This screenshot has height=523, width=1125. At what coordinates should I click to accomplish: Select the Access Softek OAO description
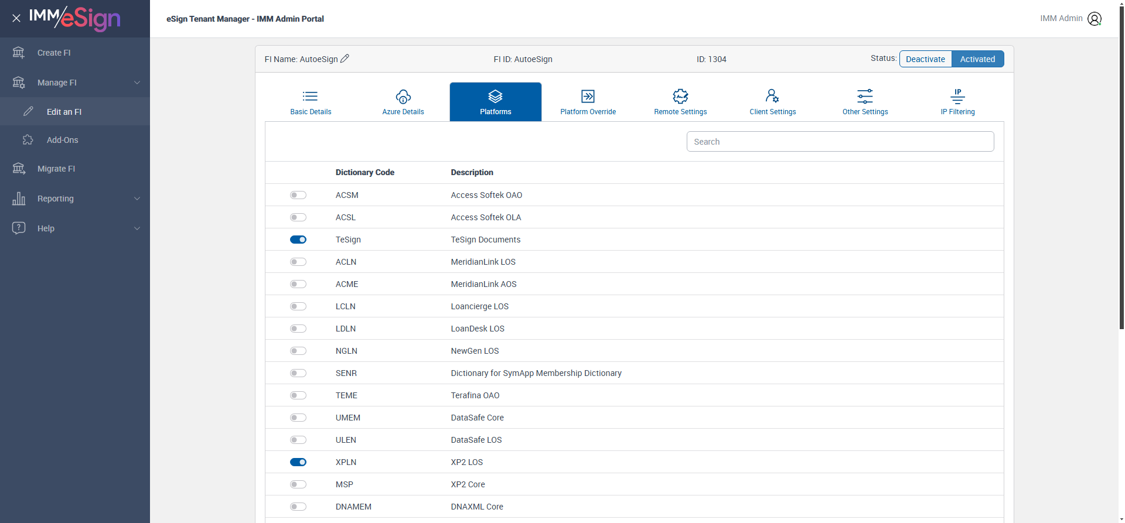(x=486, y=195)
